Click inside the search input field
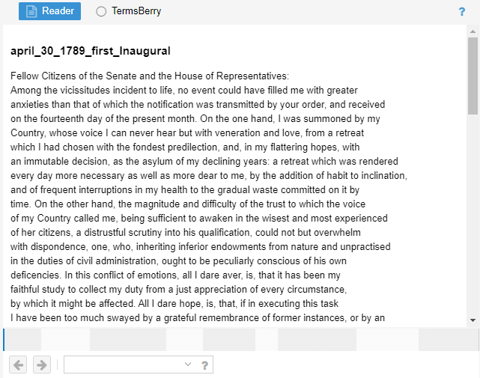 pos(124,365)
